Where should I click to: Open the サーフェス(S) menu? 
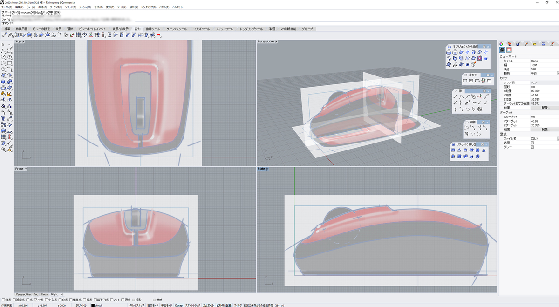56,7
